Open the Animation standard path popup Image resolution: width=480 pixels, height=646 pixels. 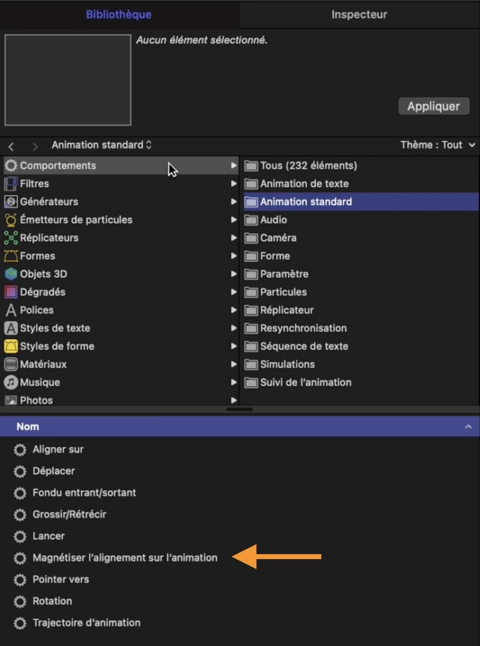[x=102, y=145]
